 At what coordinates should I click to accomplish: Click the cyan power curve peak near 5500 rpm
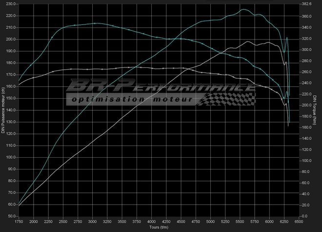pyautogui.click(x=242, y=10)
